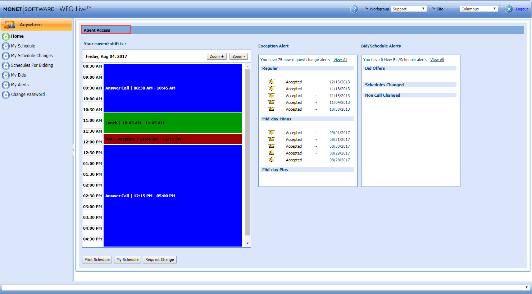Image resolution: width=532 pixels, height=294 pixels.
Task: Click the alert bell icon for 12/13/2013
Action: point(272,82)
